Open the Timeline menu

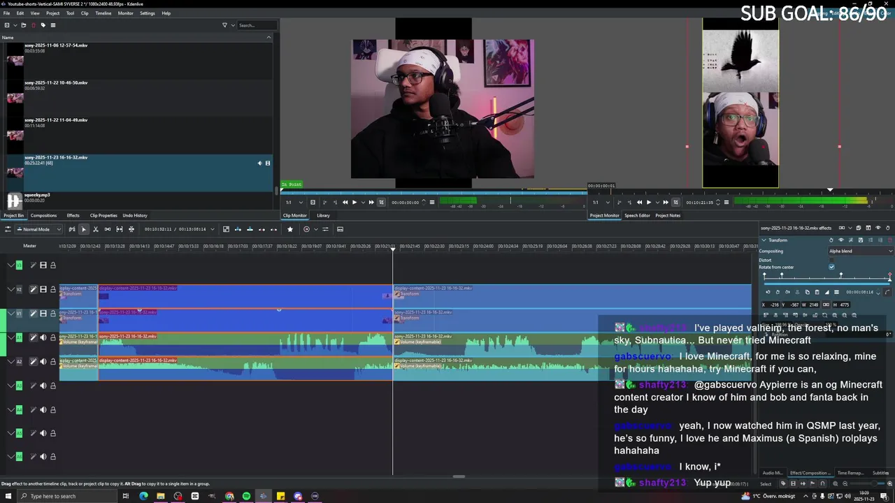[103, 13]
